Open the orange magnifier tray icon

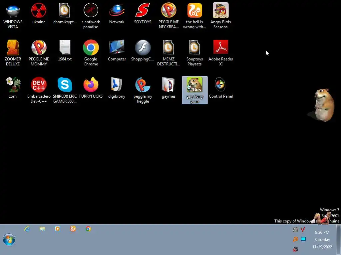click(295, 239)
